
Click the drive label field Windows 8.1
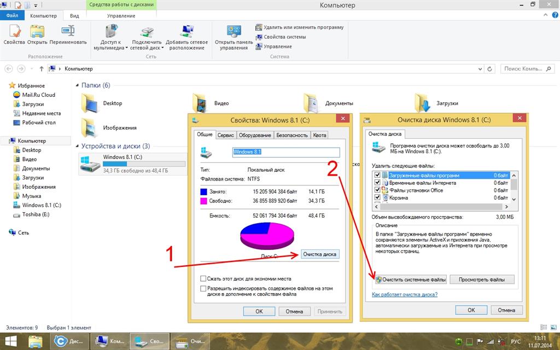[x=285, y=152]
